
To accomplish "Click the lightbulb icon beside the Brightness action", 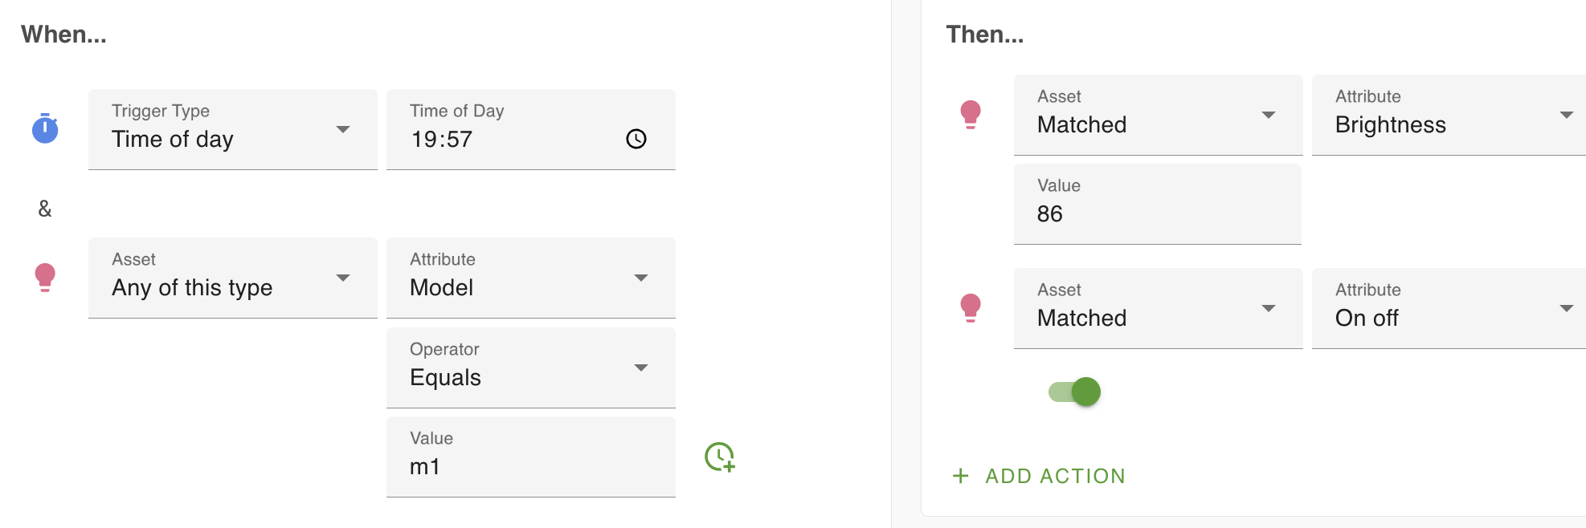I will pyautogui.click(x=971, y=114).
